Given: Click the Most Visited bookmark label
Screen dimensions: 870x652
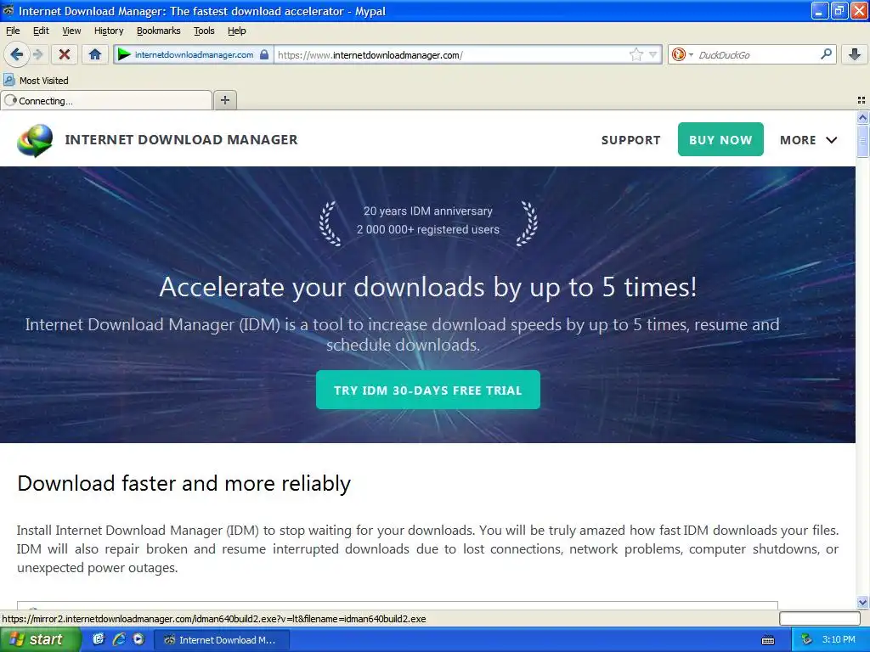Looking at the screenshot, I should tap(44, 81).
